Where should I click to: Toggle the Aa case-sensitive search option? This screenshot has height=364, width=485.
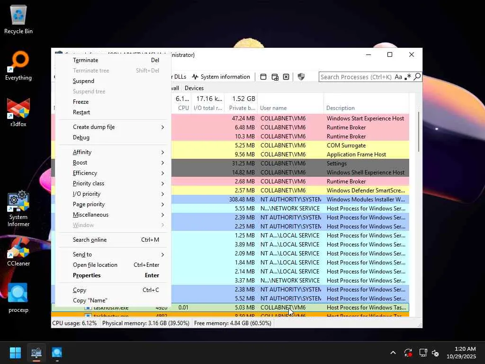pyautogui.click(x=398, y=77)
